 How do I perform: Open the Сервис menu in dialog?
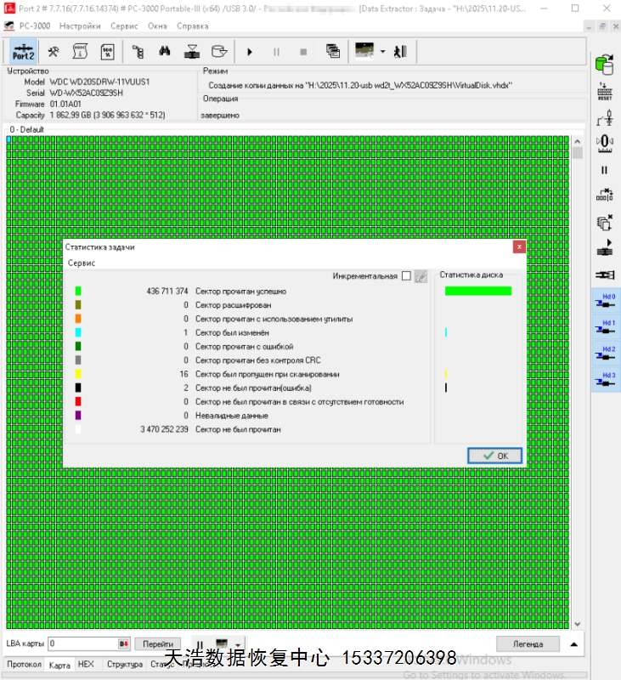pos(82,263)
